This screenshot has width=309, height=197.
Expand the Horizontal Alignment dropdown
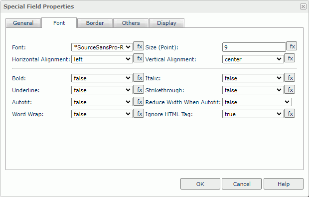[102, 59]
